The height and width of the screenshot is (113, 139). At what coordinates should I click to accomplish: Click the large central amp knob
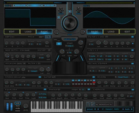click(x=69, y=23)
